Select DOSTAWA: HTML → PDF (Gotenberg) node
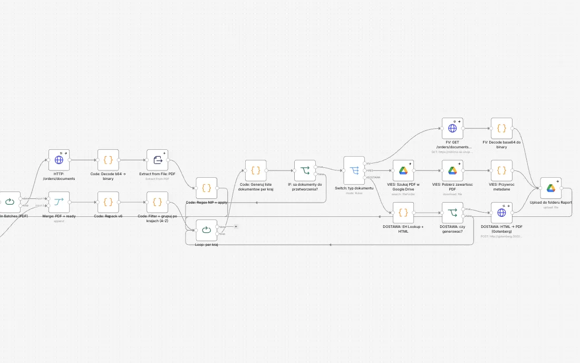 (501, 213)
